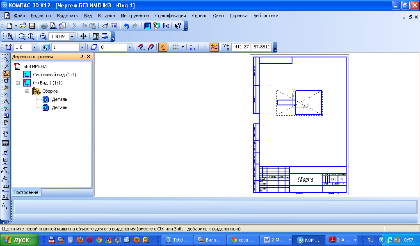
Task: Click Zoom by window magnifier icon
Action: (22, 36)
